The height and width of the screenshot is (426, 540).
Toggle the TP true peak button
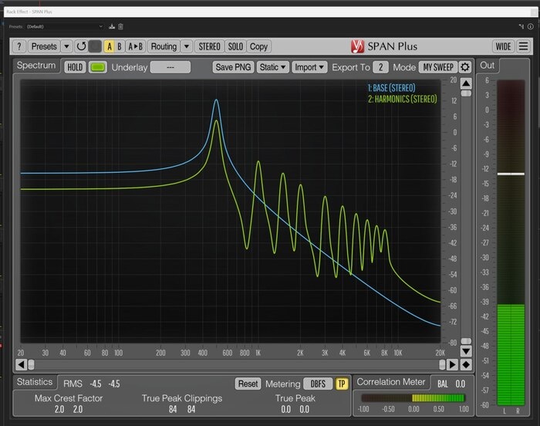342,384
